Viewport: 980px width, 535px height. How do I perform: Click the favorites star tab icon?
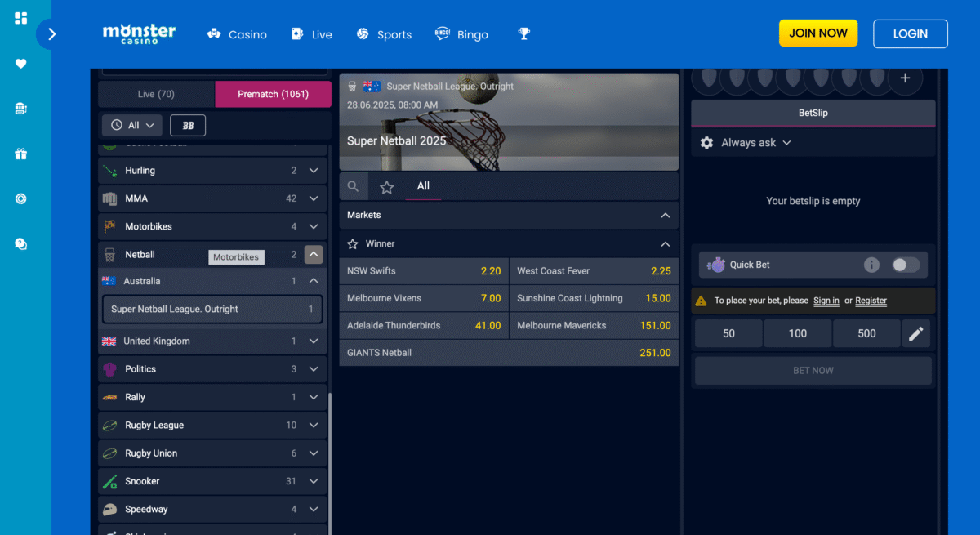pyautogui.click(x=387, y=187)
